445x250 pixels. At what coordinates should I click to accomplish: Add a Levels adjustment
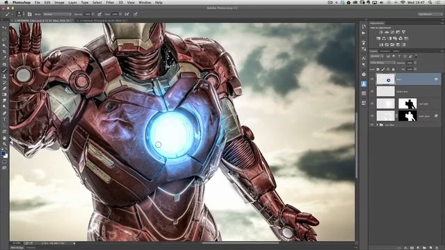(x=387, y=33)
